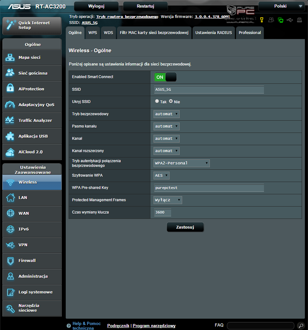Click the Czas wymiany klucza field
The image size is (308, 330).
tap(163, 212)
